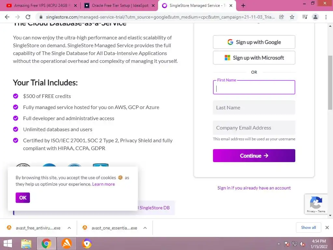
Task: Open Action Center flag tray icon
Action: [x=287, y=244]
